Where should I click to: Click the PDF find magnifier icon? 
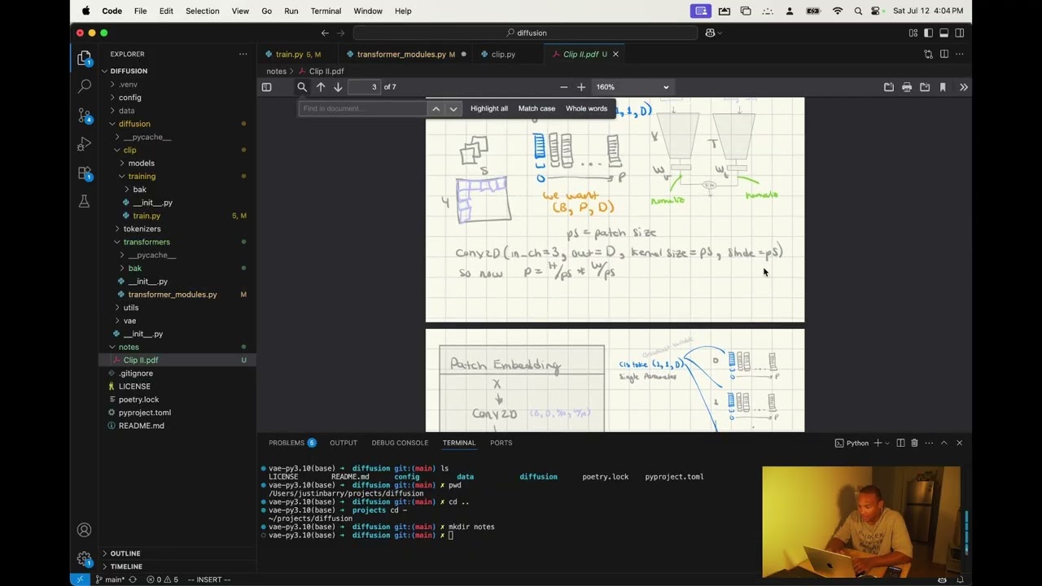pyautogui.click(x=302, y=87)
